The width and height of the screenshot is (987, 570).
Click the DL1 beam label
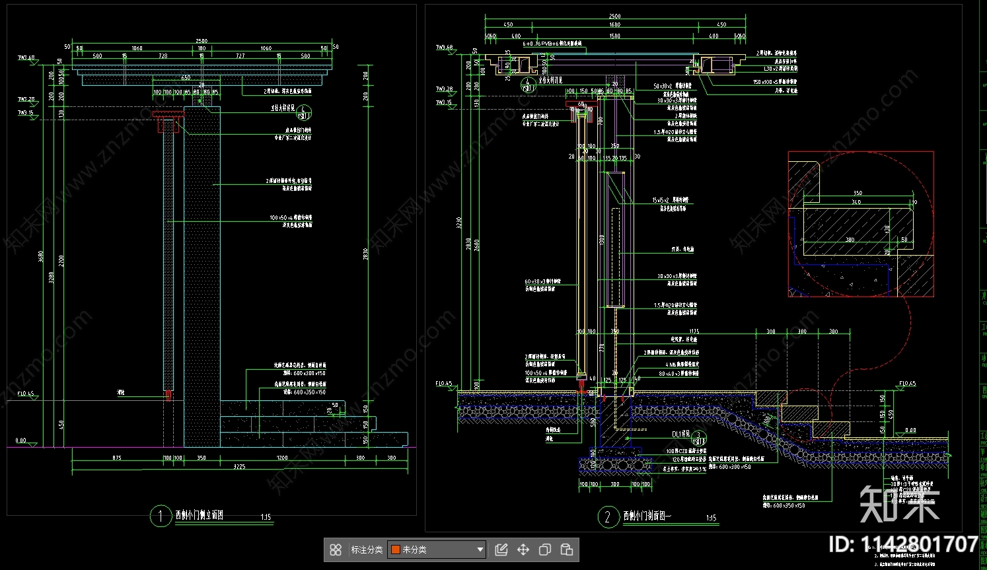tap(681, 435)
